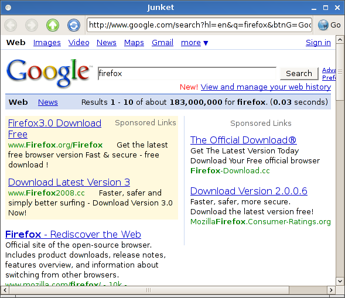
Task: Click the vertical scrollbar down arrow
Action: (x=340, y=281)
